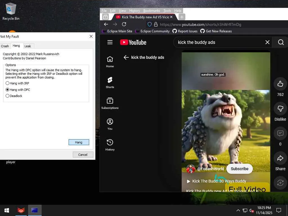Open the History menu in browser menubar
The height and width of the screenshot is (216, 288).
pyautogui.click(x=135, y=11)
